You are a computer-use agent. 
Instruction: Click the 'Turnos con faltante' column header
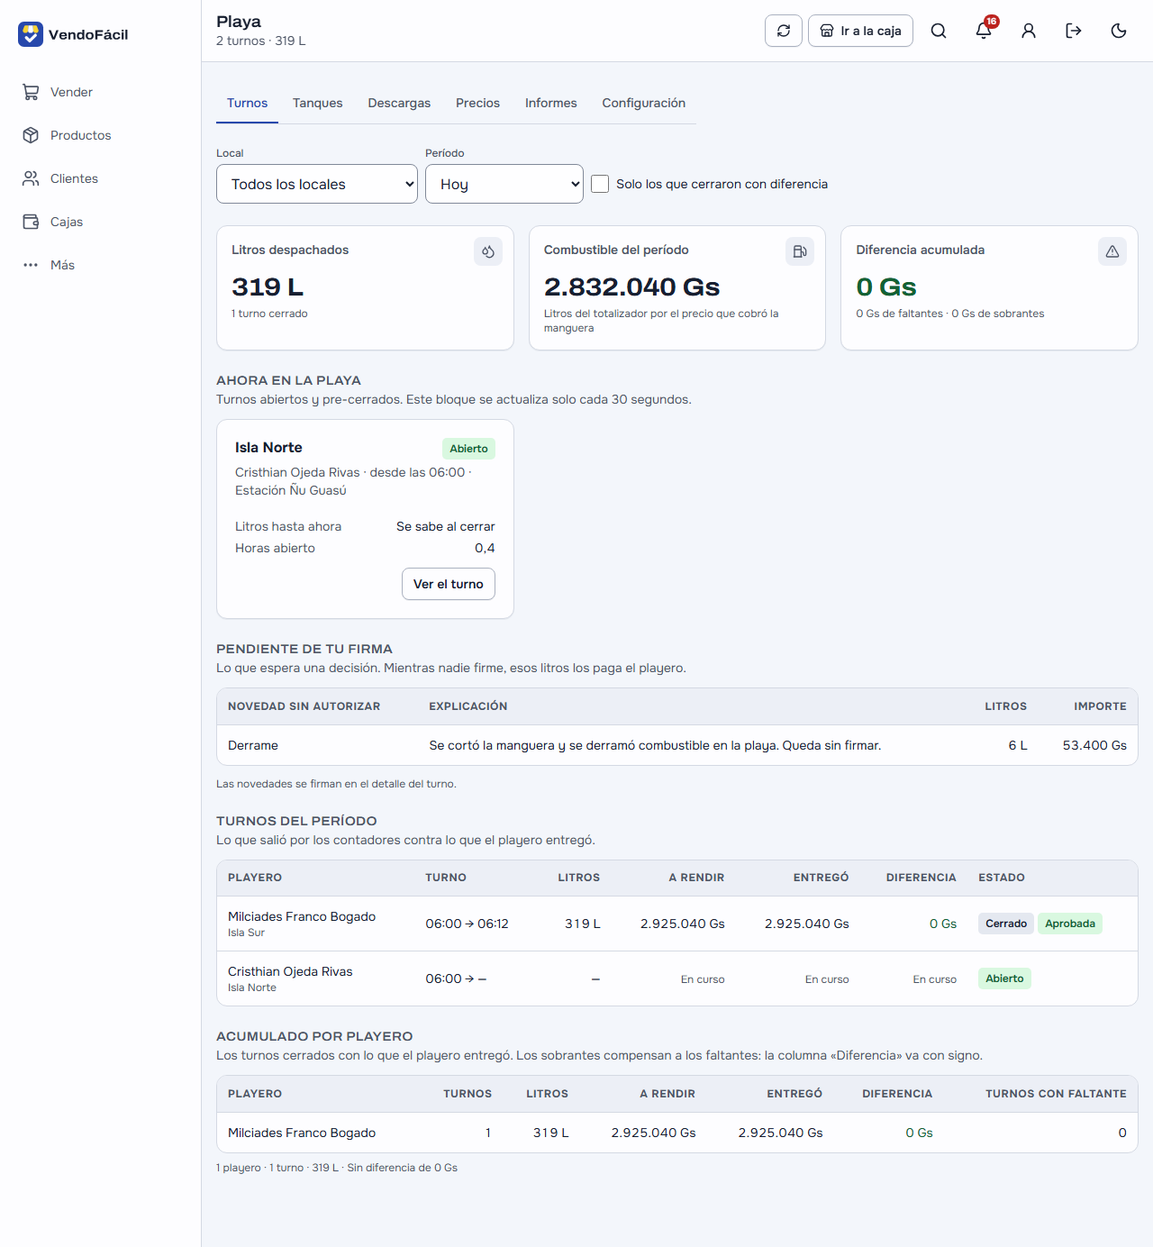(x=1056, y=1094)
